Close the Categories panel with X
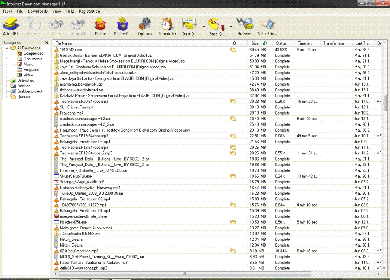 coord(46,43)
